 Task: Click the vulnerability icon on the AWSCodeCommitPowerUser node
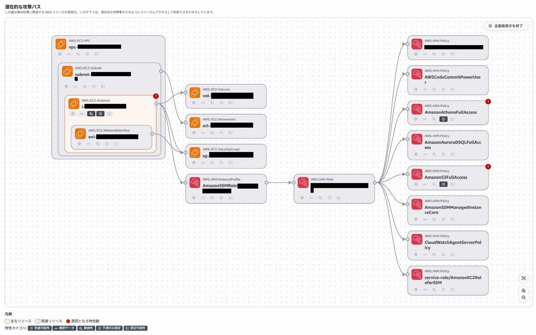pos(434,89)
